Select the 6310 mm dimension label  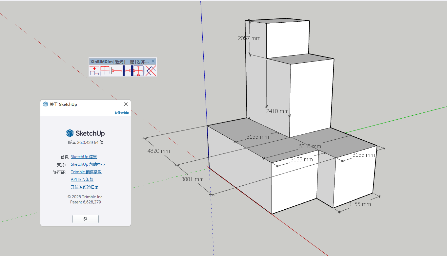point(310,146)
